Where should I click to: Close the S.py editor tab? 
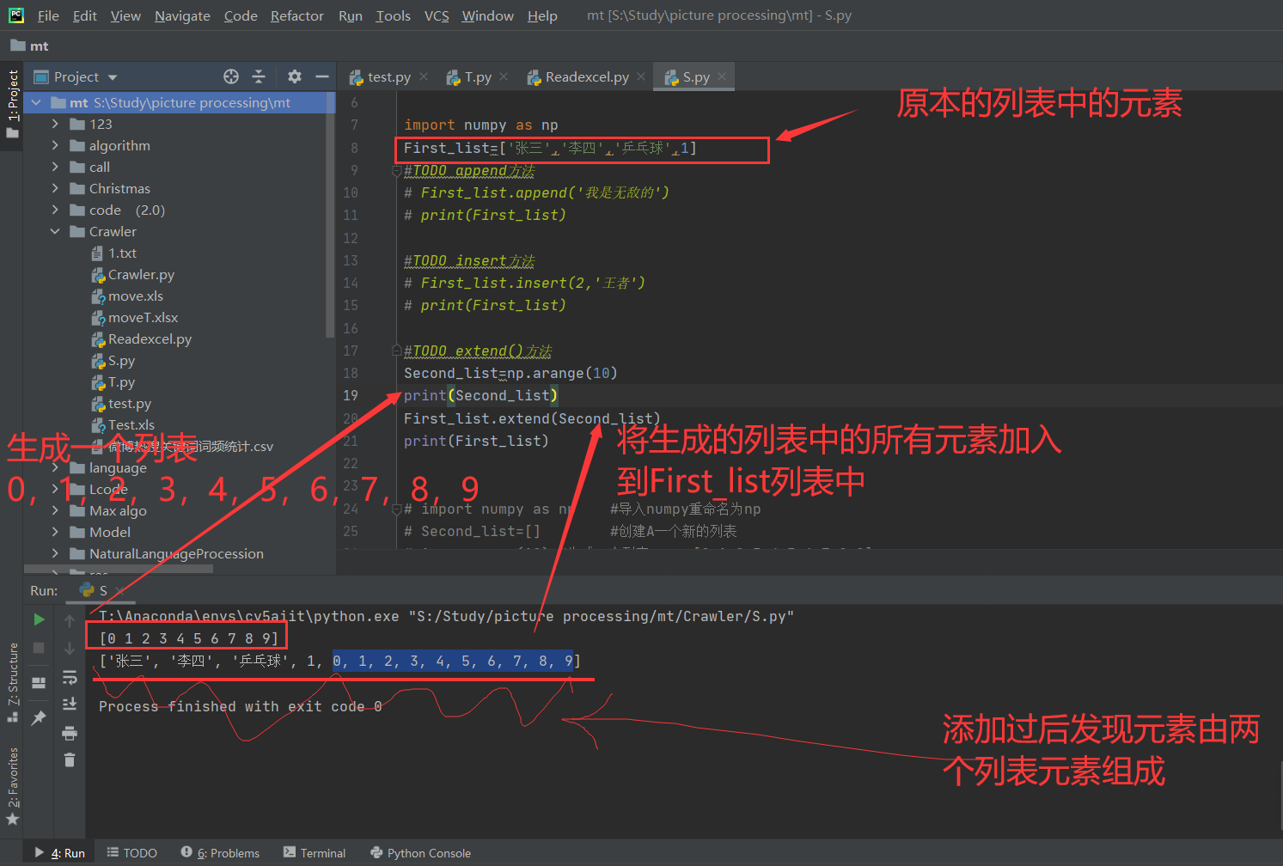coord(722,76)
